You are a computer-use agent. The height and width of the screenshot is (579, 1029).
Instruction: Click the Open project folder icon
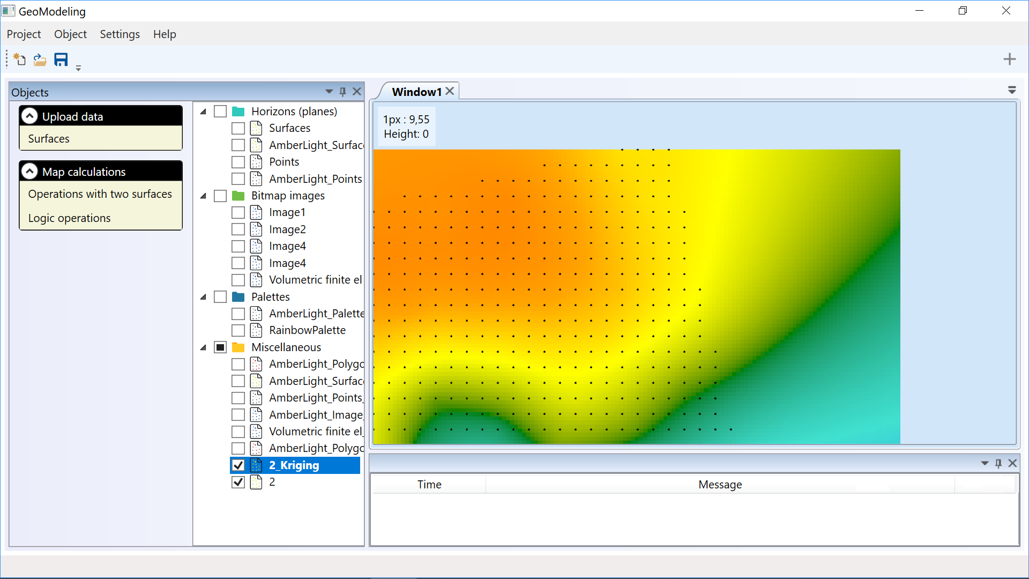pyautogui.click(x=40, y=60)
